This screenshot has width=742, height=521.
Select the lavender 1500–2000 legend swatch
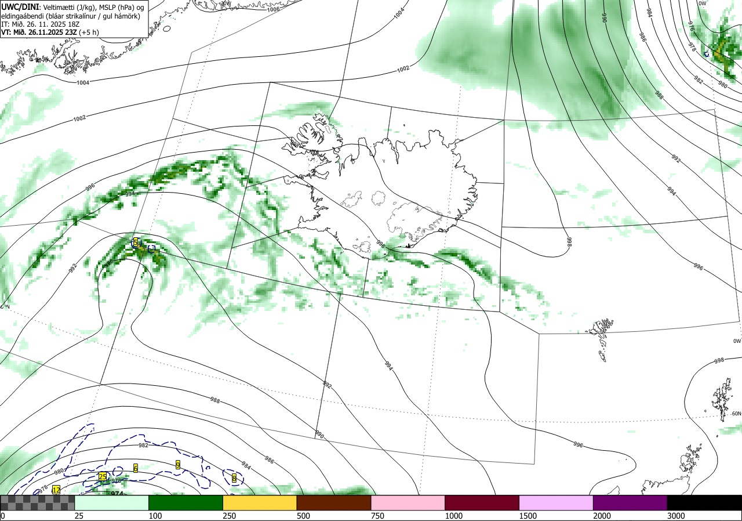(x=556, y=502)
